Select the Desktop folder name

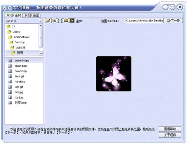pos(20,42)
